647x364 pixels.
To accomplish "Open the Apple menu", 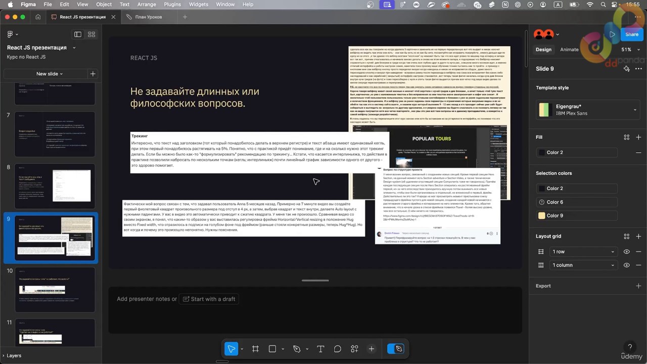I will point(10,4).
